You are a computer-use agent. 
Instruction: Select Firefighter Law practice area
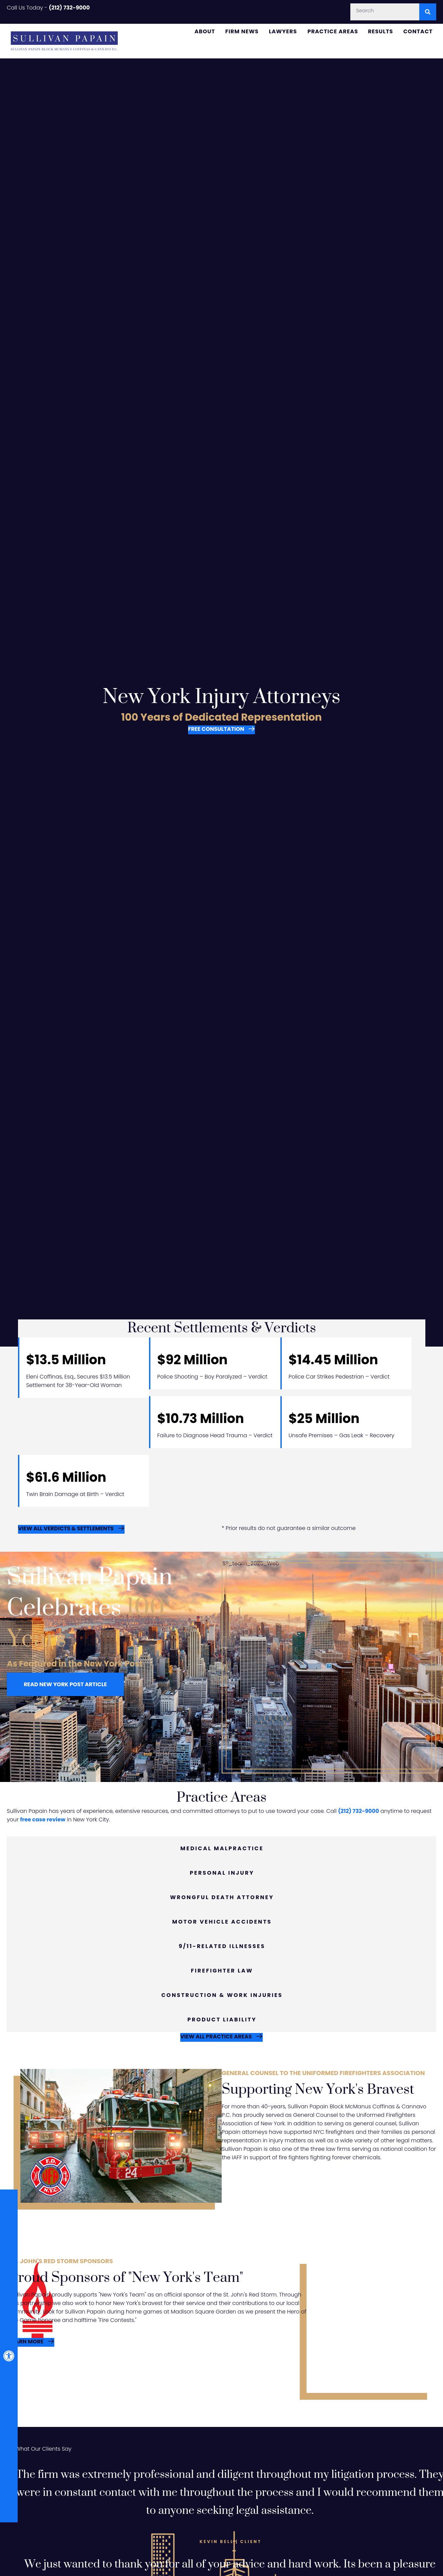pyautogui.click(x=221, y=1970)
